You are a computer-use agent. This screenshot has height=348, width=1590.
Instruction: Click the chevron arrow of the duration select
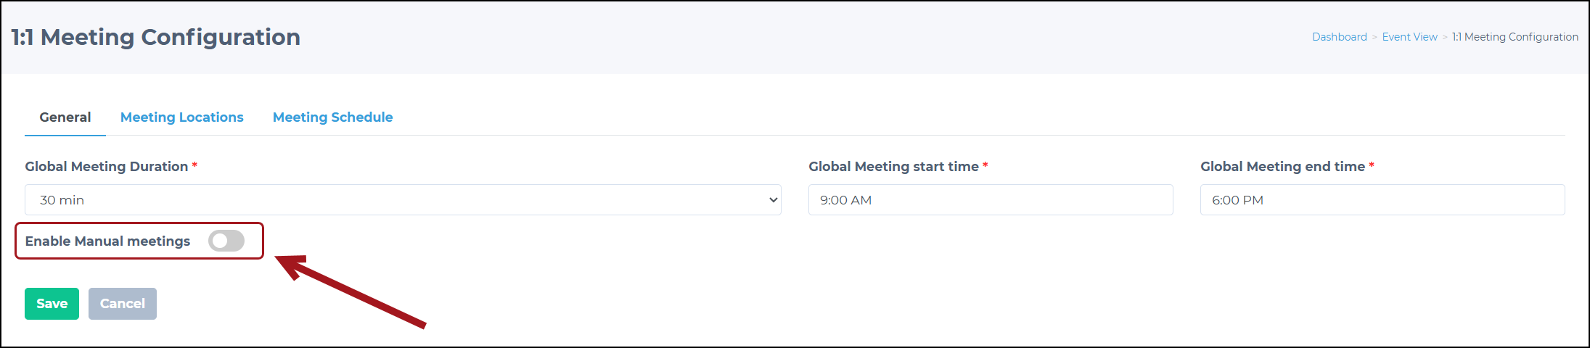point(773,200)
